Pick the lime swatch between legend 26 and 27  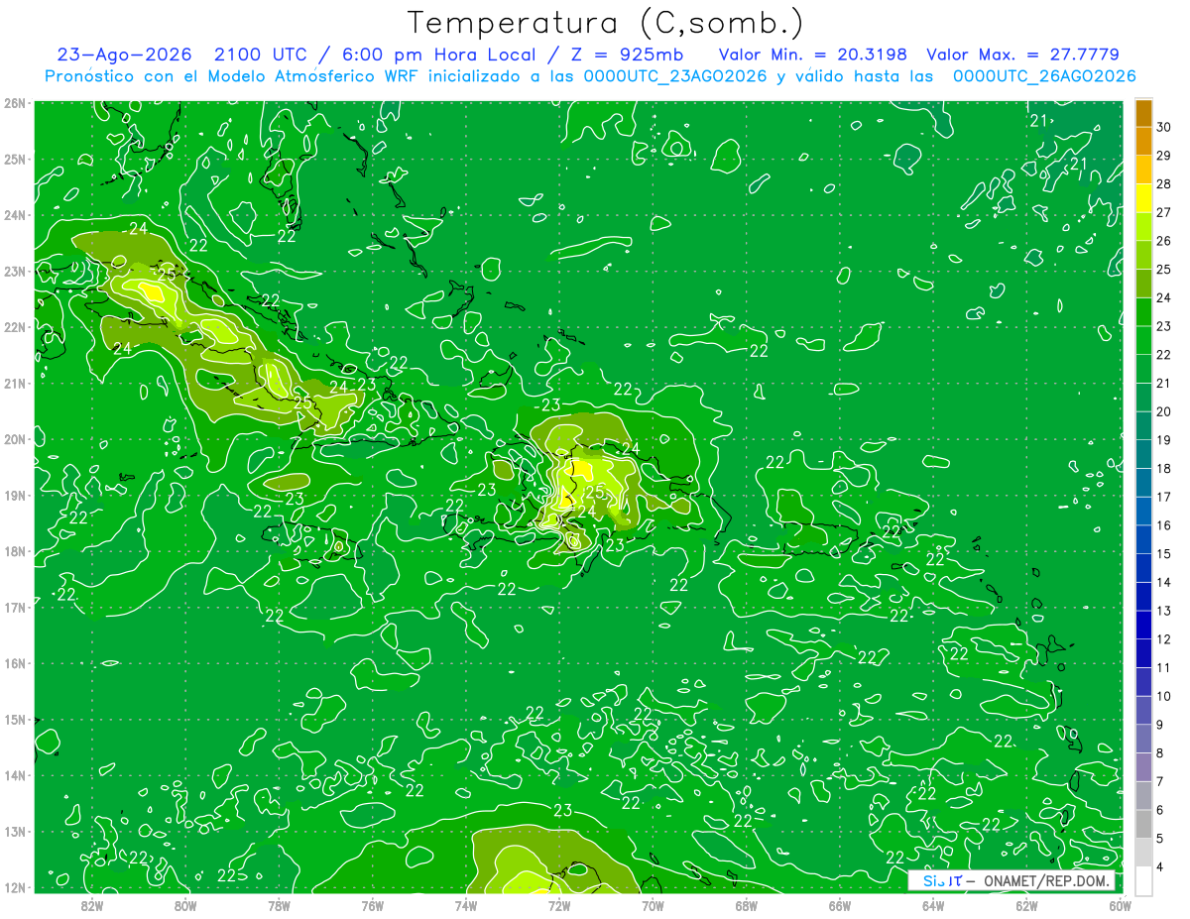(1143, 226)
